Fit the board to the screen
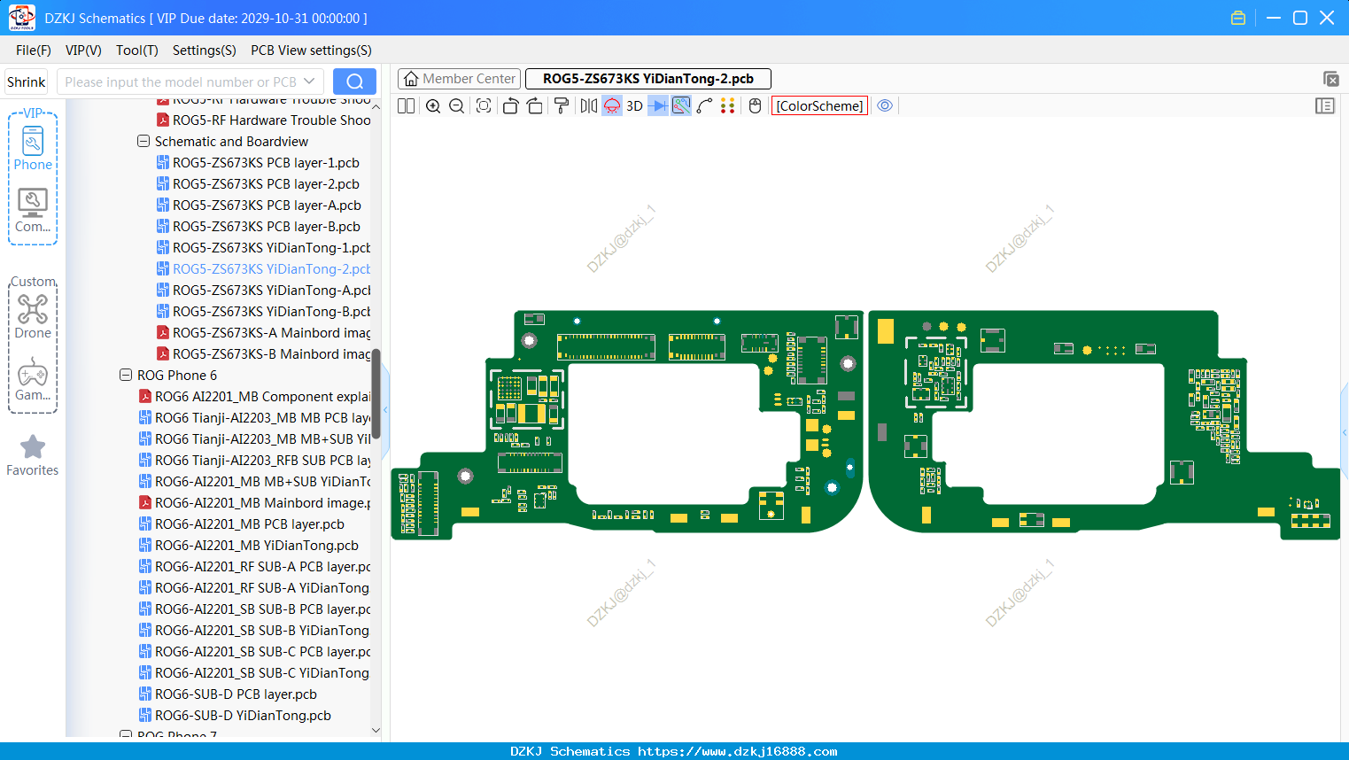Screen dimensions: 1349x760 click(484, 106)
